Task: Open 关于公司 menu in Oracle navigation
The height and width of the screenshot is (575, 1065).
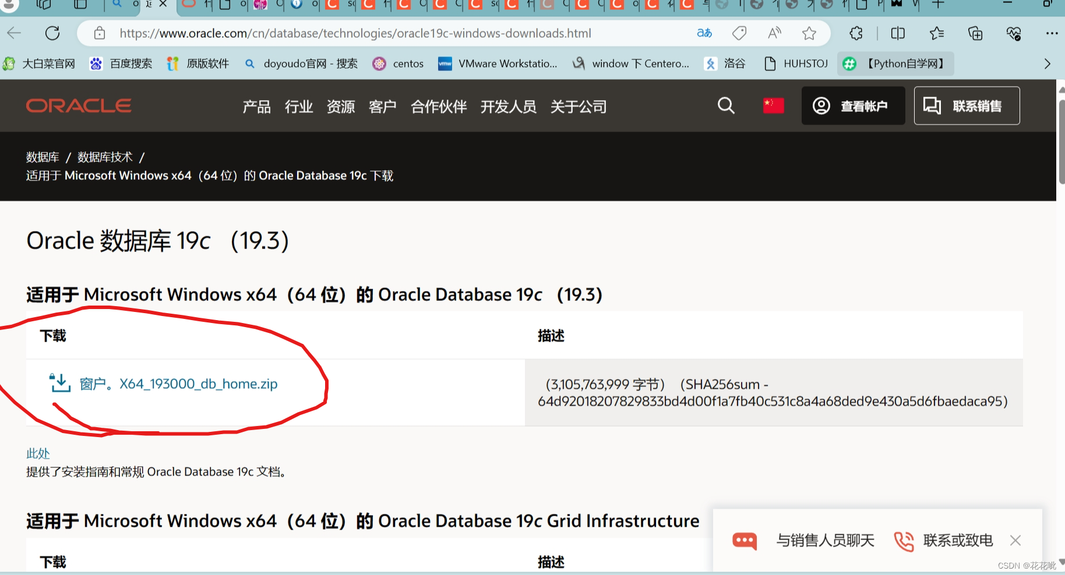Action: pyautogui.click(x=579, y=107)
